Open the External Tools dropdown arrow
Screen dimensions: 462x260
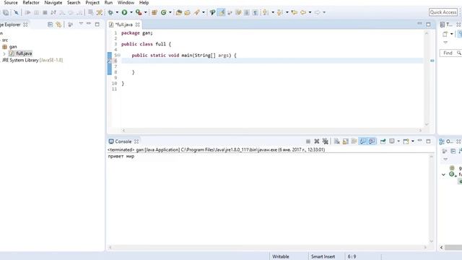click(145, 12)
